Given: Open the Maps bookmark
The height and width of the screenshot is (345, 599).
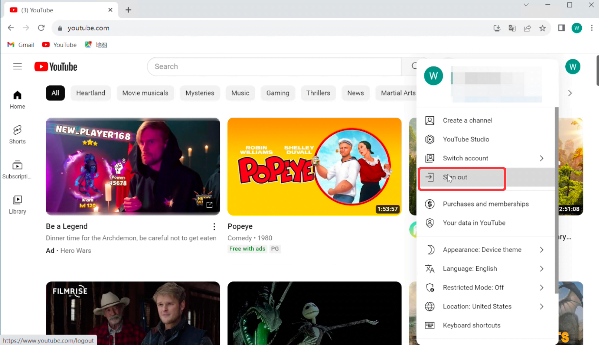Looking at the screenshot, I should click(96, 45).
